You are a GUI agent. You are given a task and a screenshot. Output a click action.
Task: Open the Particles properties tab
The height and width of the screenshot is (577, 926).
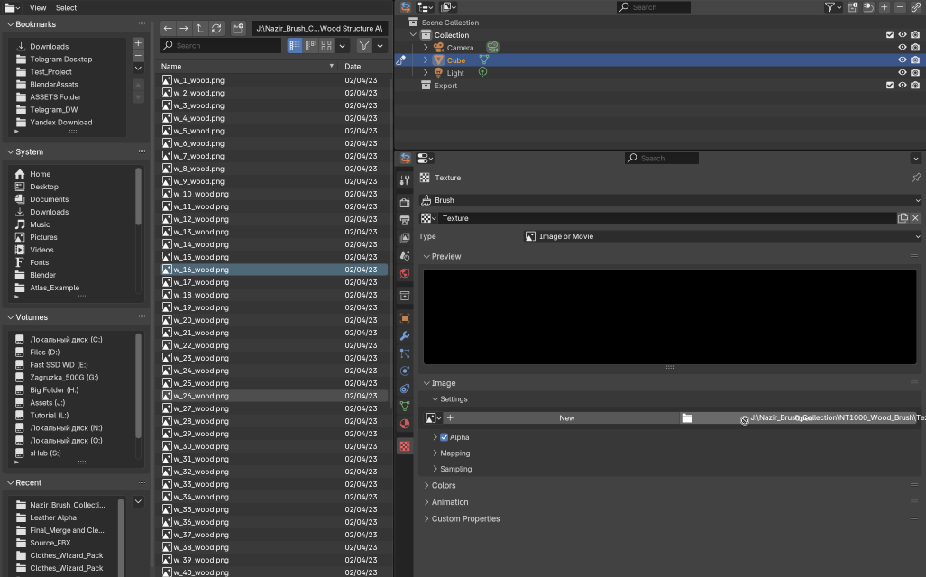(405, 353)
